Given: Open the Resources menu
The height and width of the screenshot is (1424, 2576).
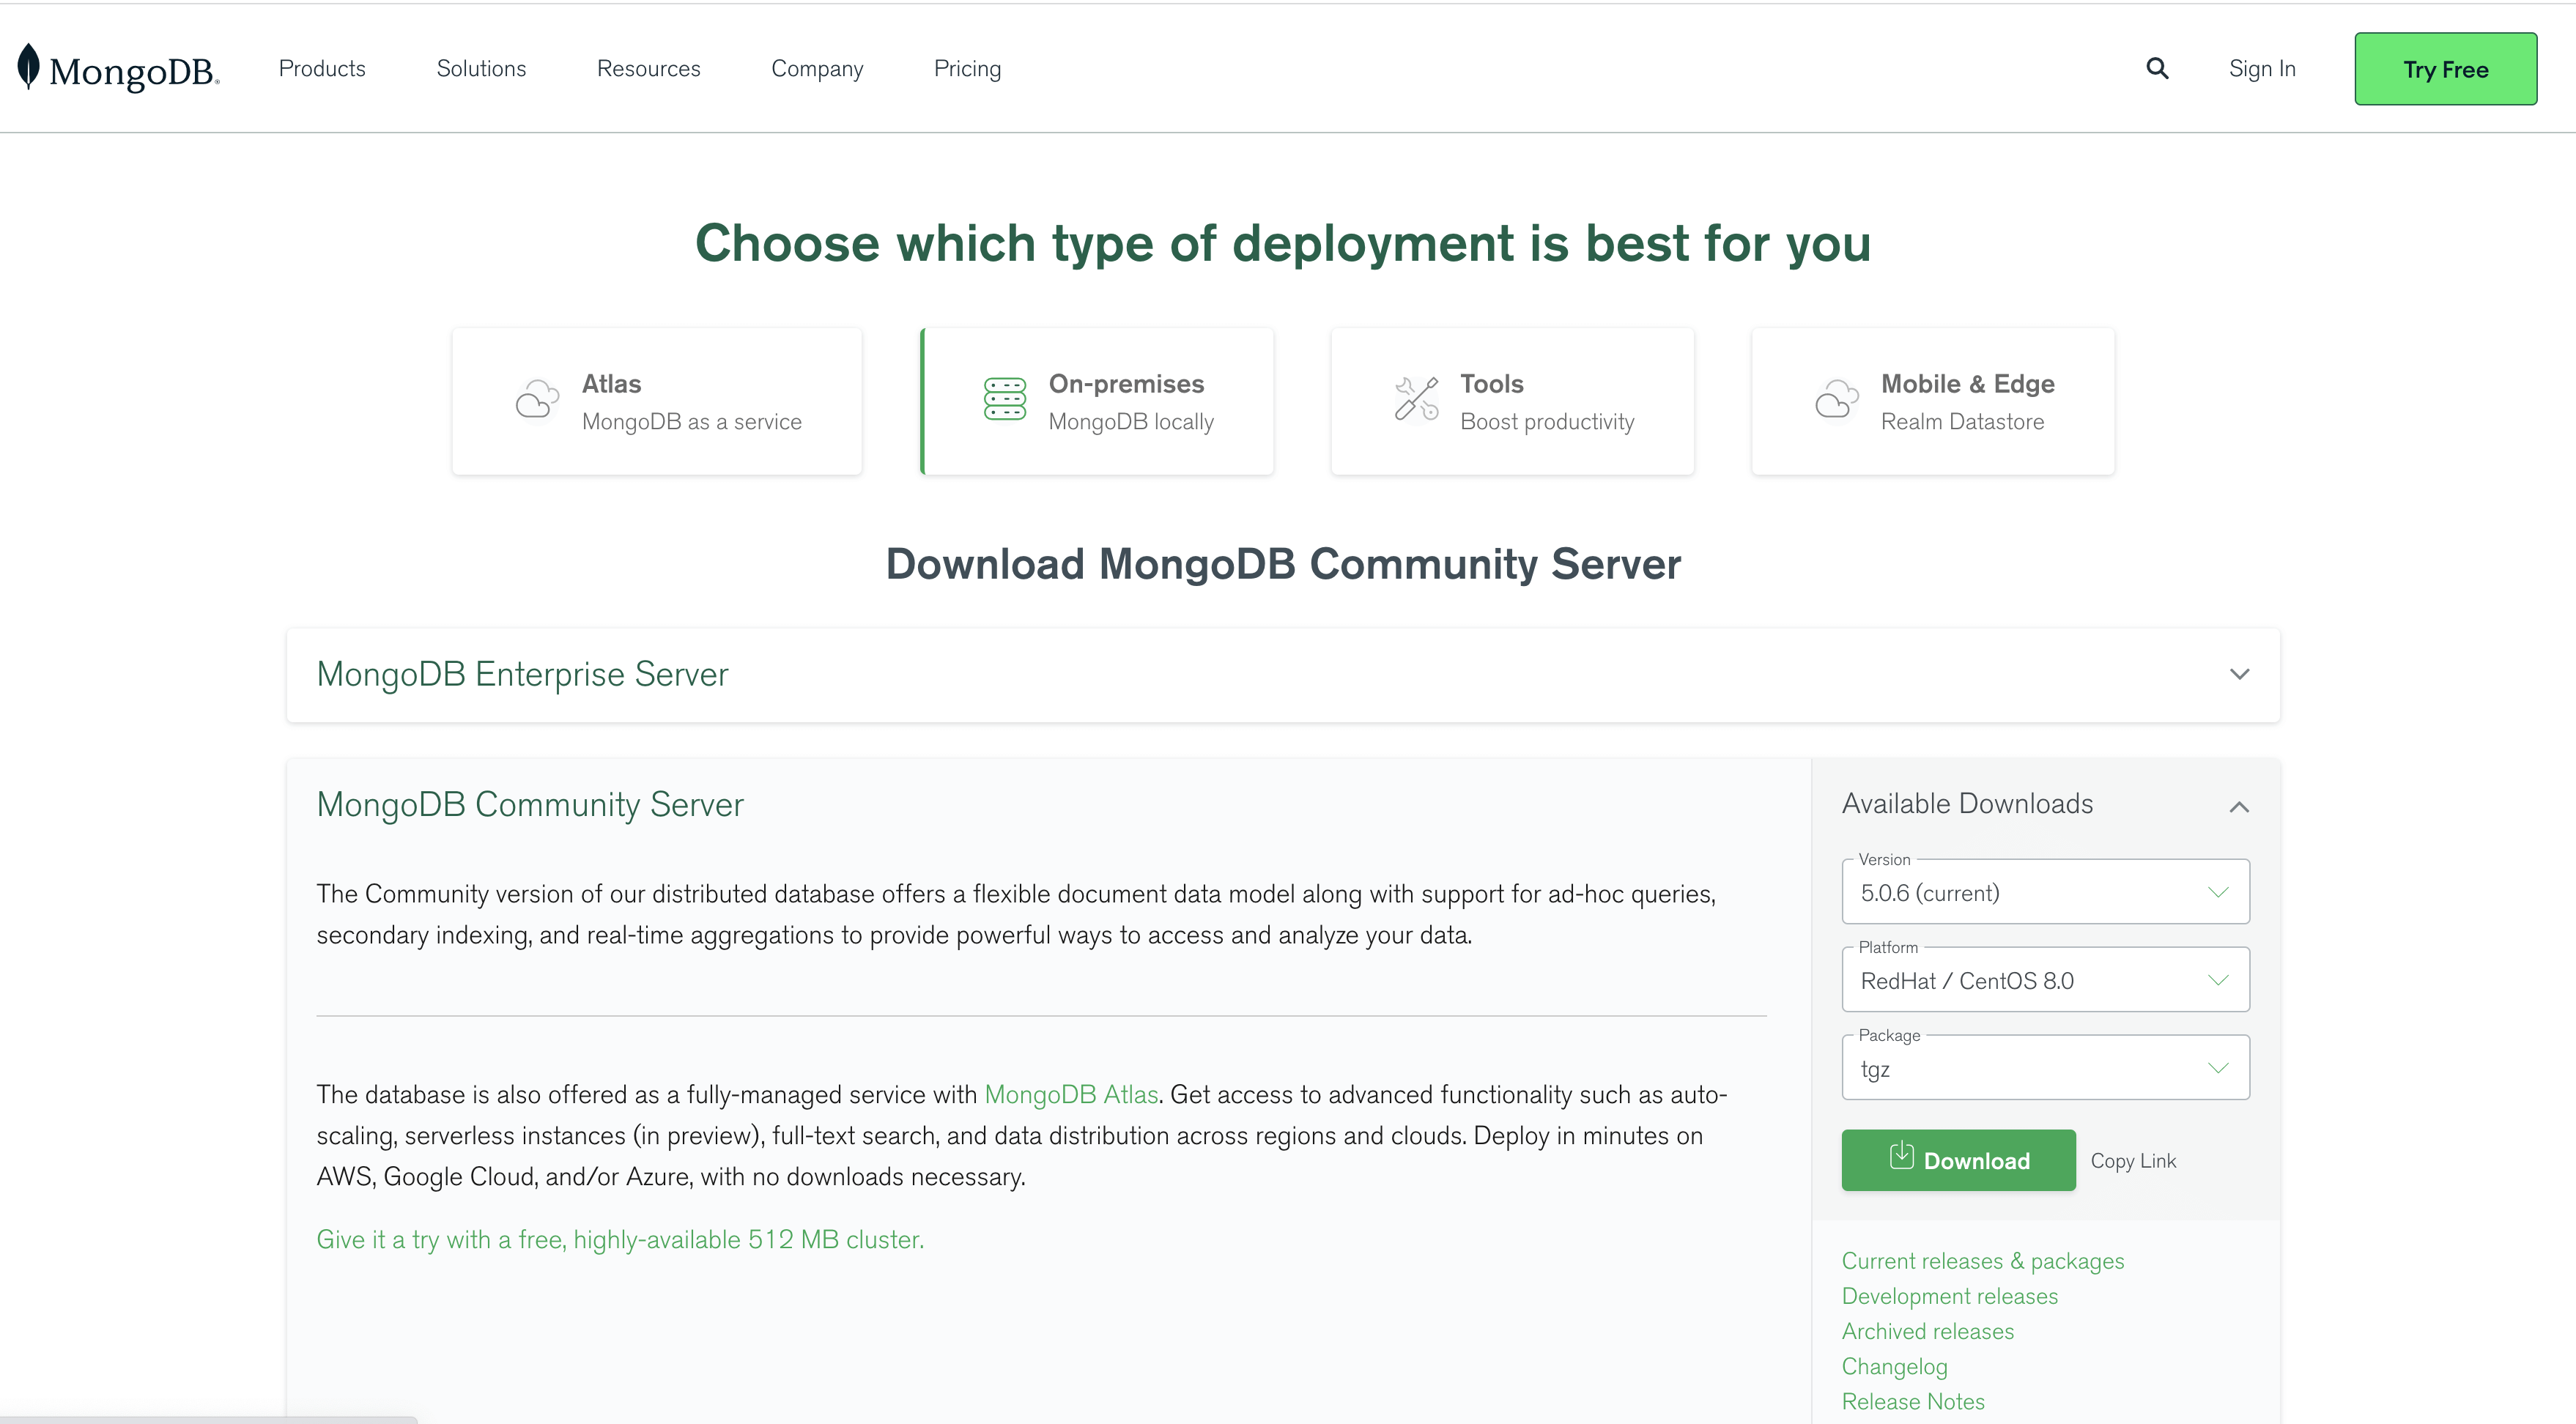Looking at the screenshot, I should click(648, 68).
